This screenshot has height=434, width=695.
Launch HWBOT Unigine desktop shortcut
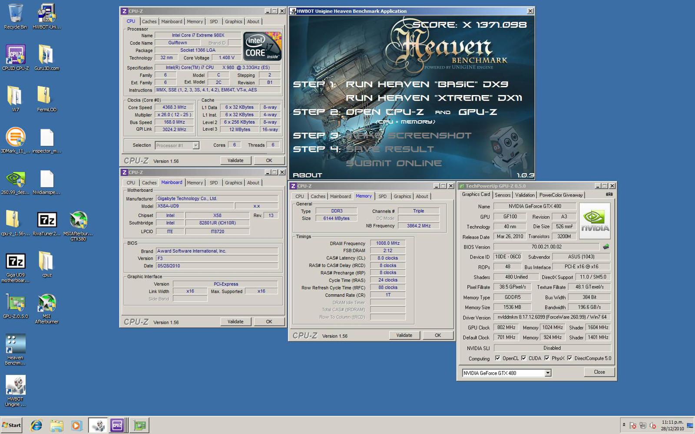click(x=15, y=391)
